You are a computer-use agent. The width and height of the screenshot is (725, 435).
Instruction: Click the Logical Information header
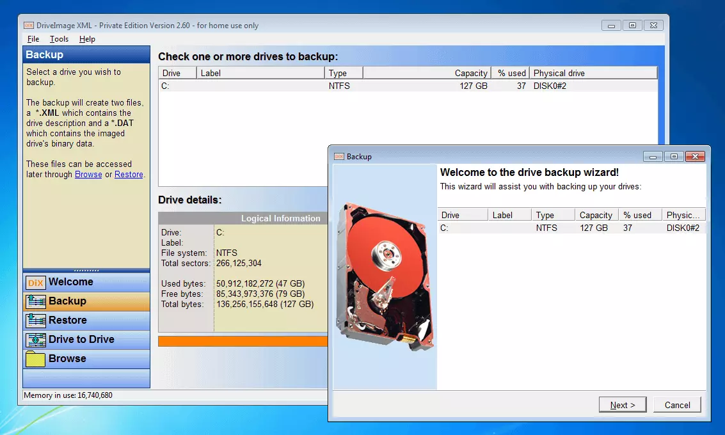(x=280, y=218)
